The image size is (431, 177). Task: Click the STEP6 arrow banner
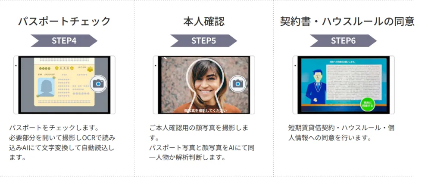tap(344, 41)
